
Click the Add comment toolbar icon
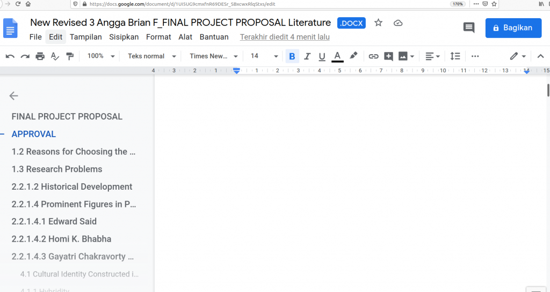[388, 56]
